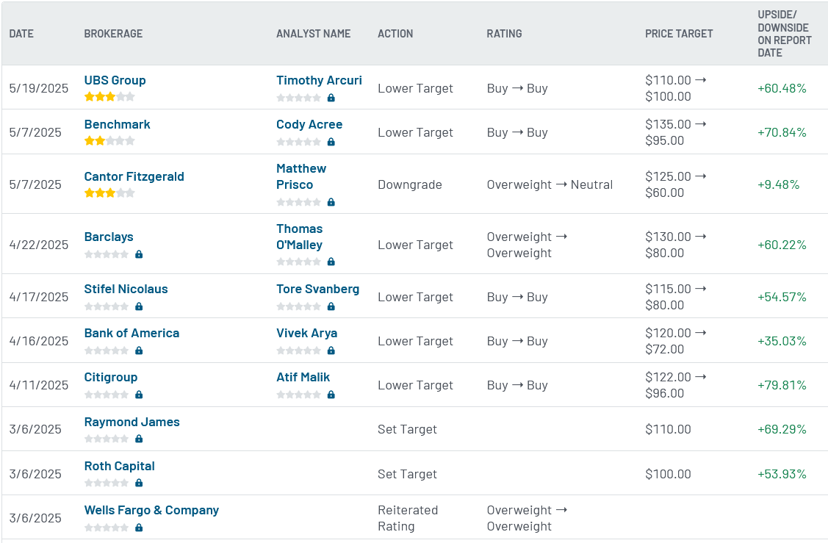Click the gray stars under Roth Capital
The width and height of the screenshot is (828, 543).
[107, 483]
